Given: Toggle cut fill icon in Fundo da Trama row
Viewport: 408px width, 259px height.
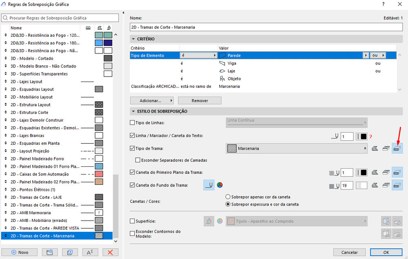Looking at the screenshot, I should pos(397,185).
